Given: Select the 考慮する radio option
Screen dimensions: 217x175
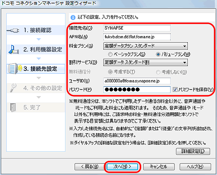Looking at the screenshot, I should pyautogui.click(x=110, y=72).
